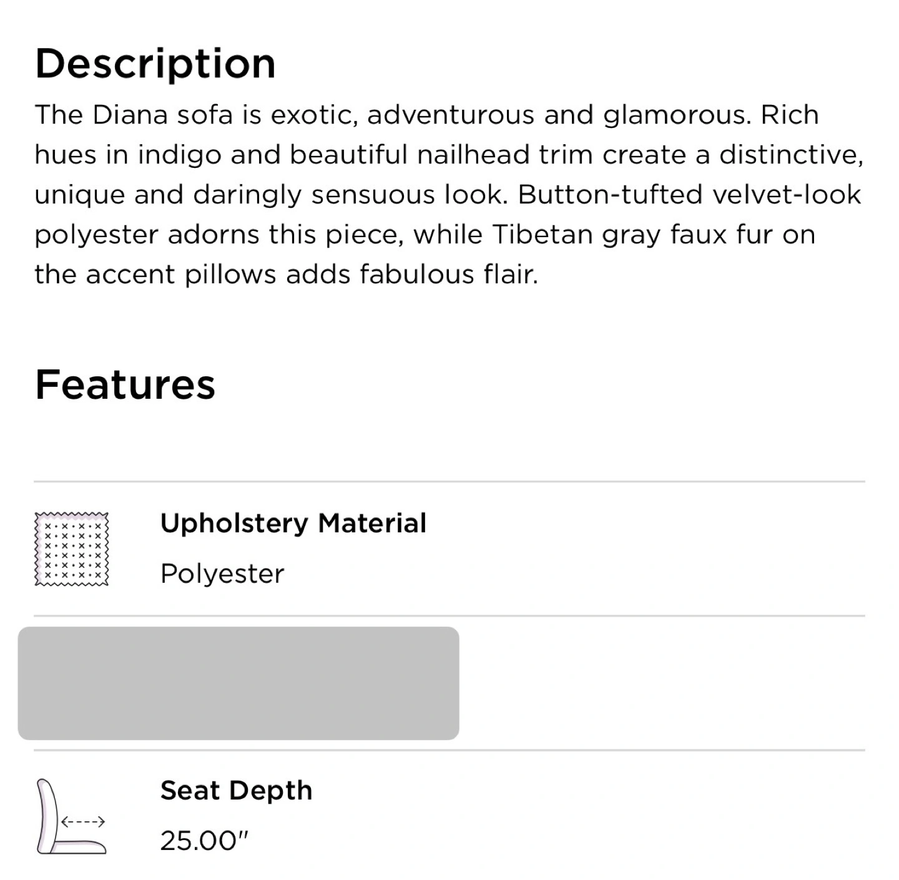
Task: Click the Seat Depth chair icon
Action: [71, 816]
